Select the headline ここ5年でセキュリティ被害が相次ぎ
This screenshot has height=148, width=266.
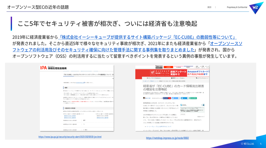pyautogui.click(x=68, y=24)
